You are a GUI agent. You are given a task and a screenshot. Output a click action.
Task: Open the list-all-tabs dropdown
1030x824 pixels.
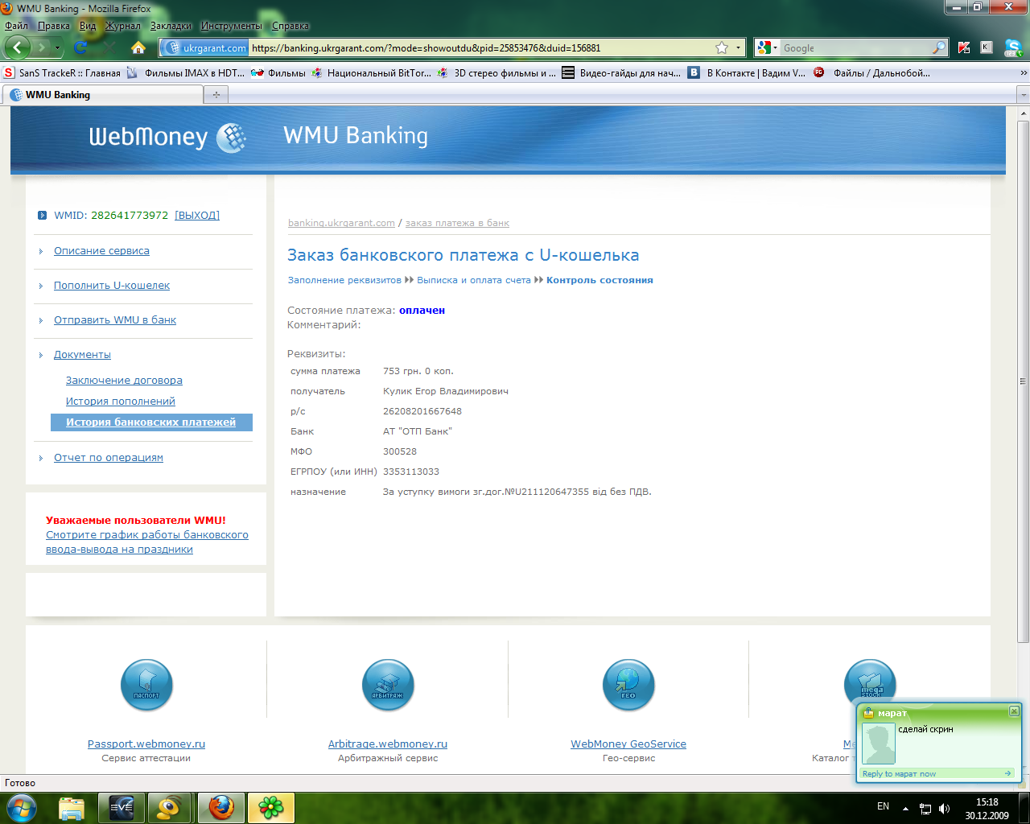1024,94
